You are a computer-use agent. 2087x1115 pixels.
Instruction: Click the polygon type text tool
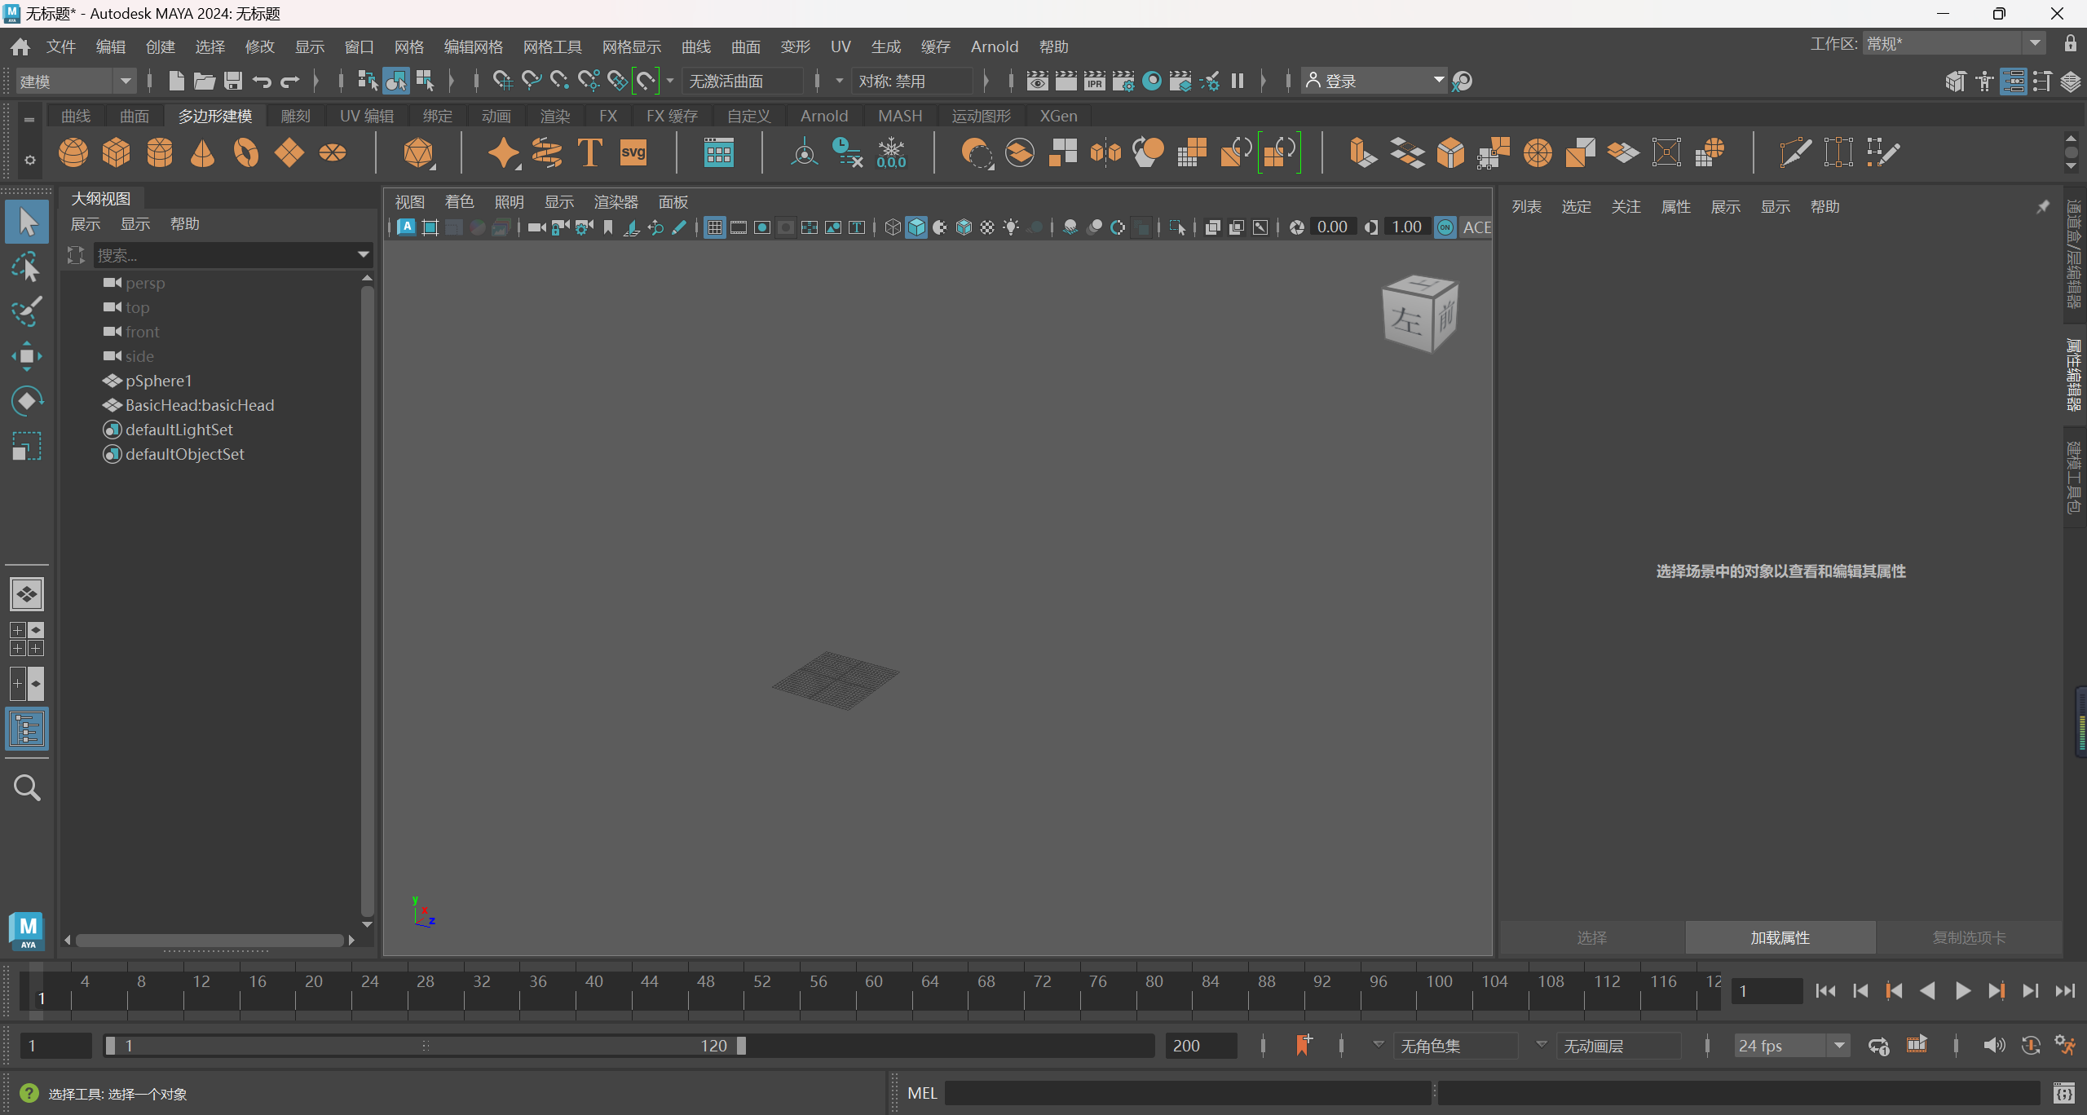(x=589, y=152)
